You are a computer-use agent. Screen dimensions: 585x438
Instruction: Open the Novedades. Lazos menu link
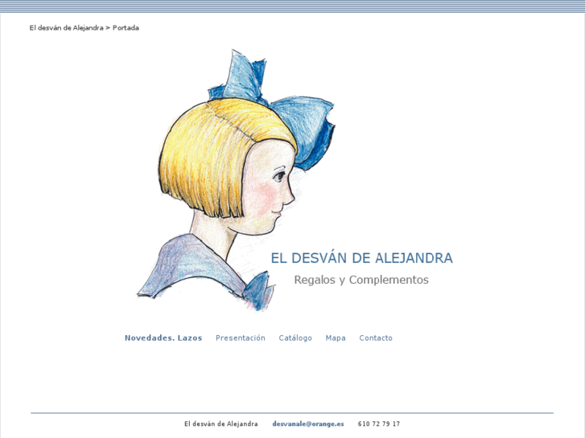tap(163, 338)
